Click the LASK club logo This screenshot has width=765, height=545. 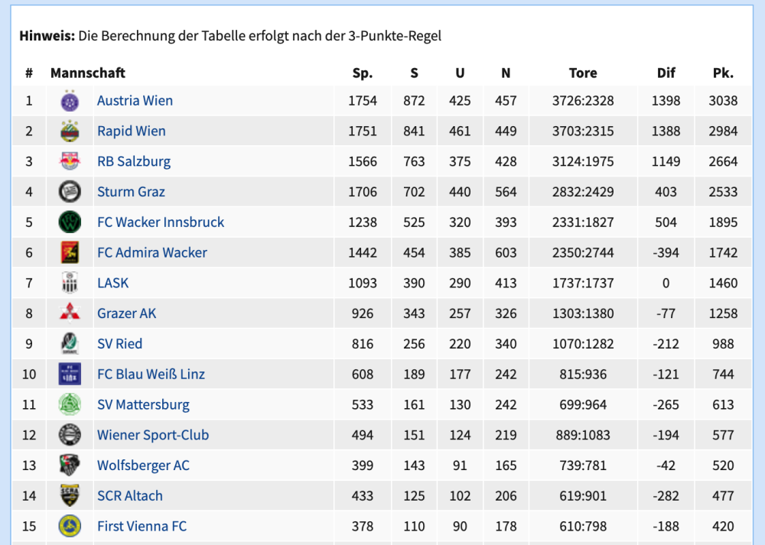click(70, 283)
